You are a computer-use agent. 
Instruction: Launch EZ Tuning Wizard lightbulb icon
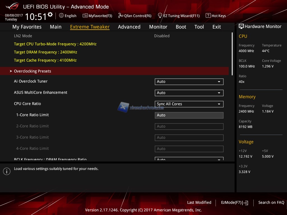click(x=160, y=16)
